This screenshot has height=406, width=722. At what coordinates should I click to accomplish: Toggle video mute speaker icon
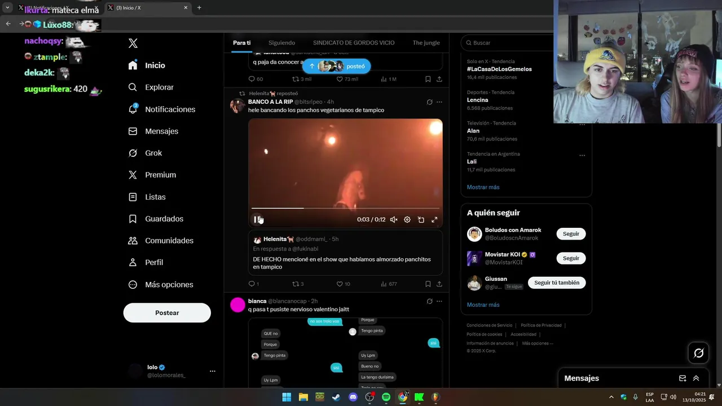pyautogui.click(x=394, y=220)
